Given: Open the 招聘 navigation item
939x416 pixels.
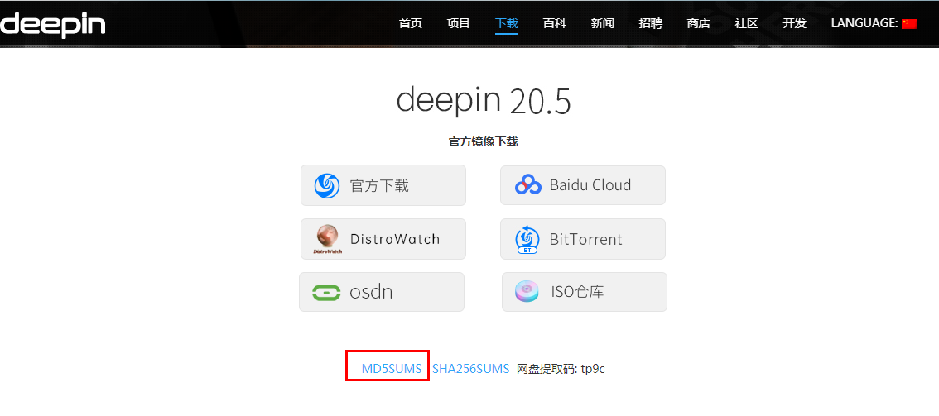Looking at the screenshot, I should (650, 24).
